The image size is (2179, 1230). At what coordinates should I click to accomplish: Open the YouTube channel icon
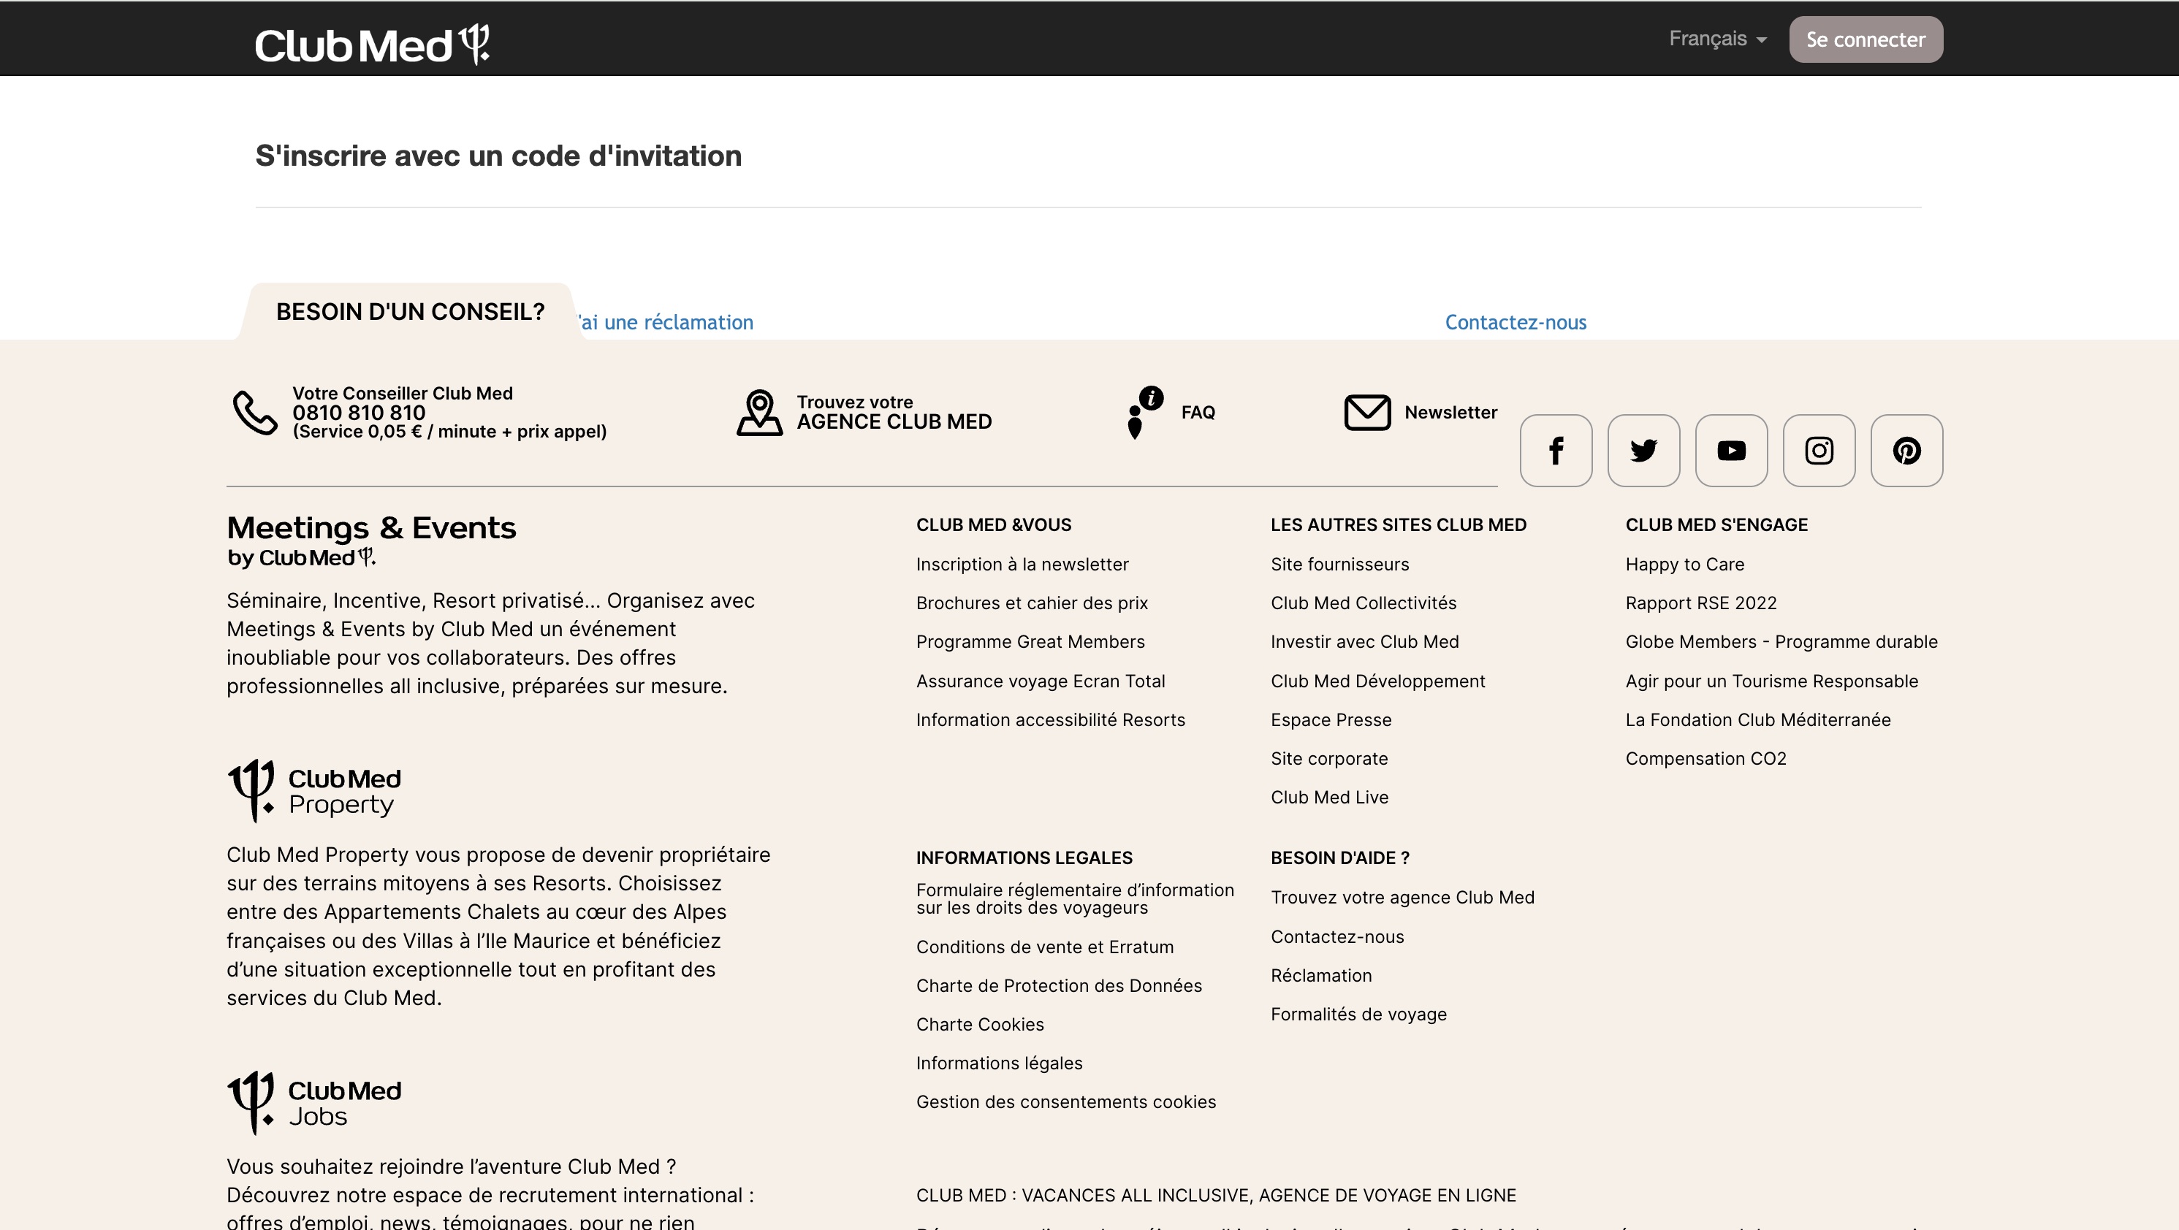1732,451
